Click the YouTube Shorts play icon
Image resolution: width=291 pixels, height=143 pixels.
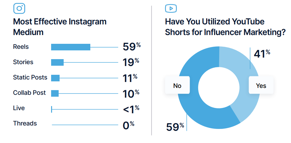(171, 8)
